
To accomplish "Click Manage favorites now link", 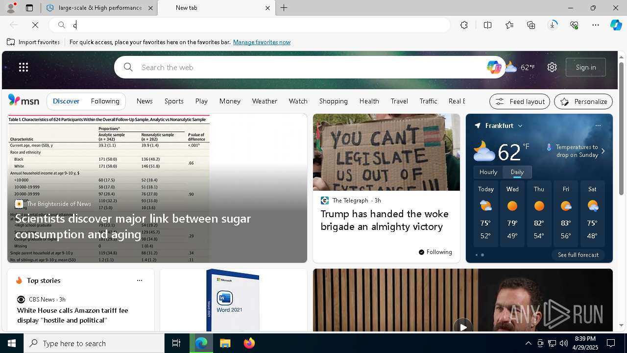I will [262, 42].
